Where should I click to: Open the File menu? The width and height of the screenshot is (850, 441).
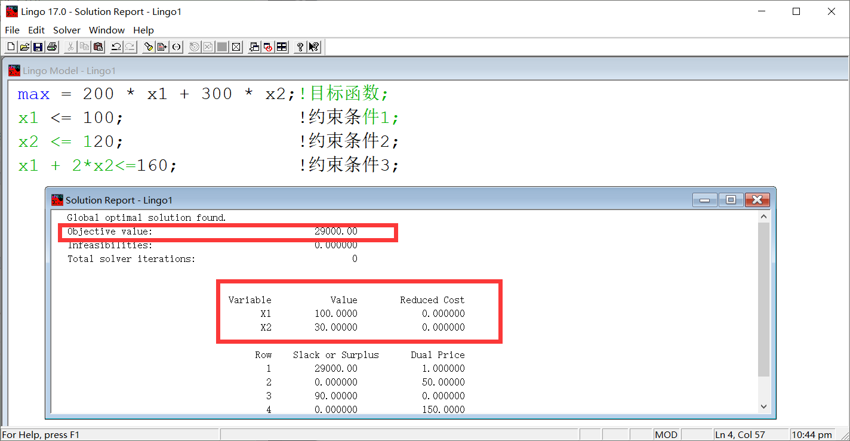coord(12,30)
